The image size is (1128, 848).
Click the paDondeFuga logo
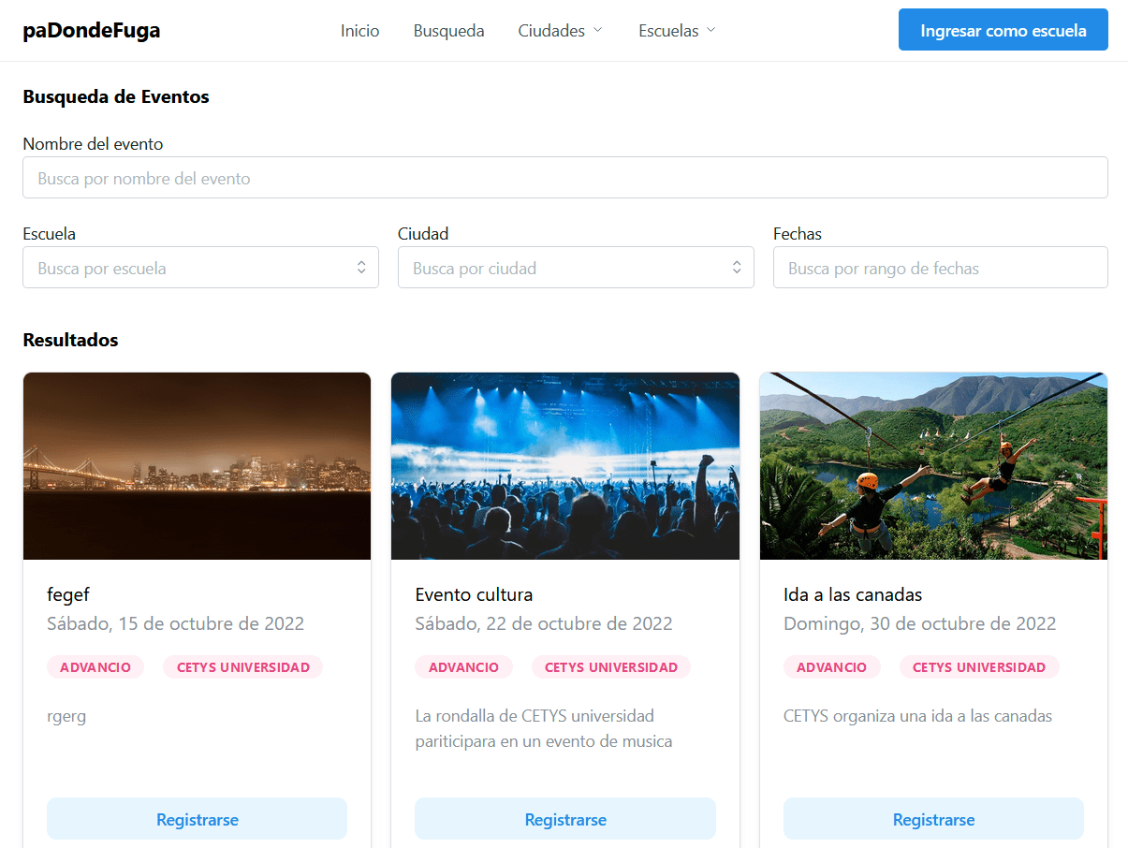point(92,31)
